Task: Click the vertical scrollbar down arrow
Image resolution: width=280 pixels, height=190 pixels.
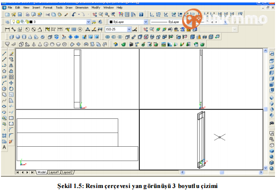Action: (x=266, y=168)
